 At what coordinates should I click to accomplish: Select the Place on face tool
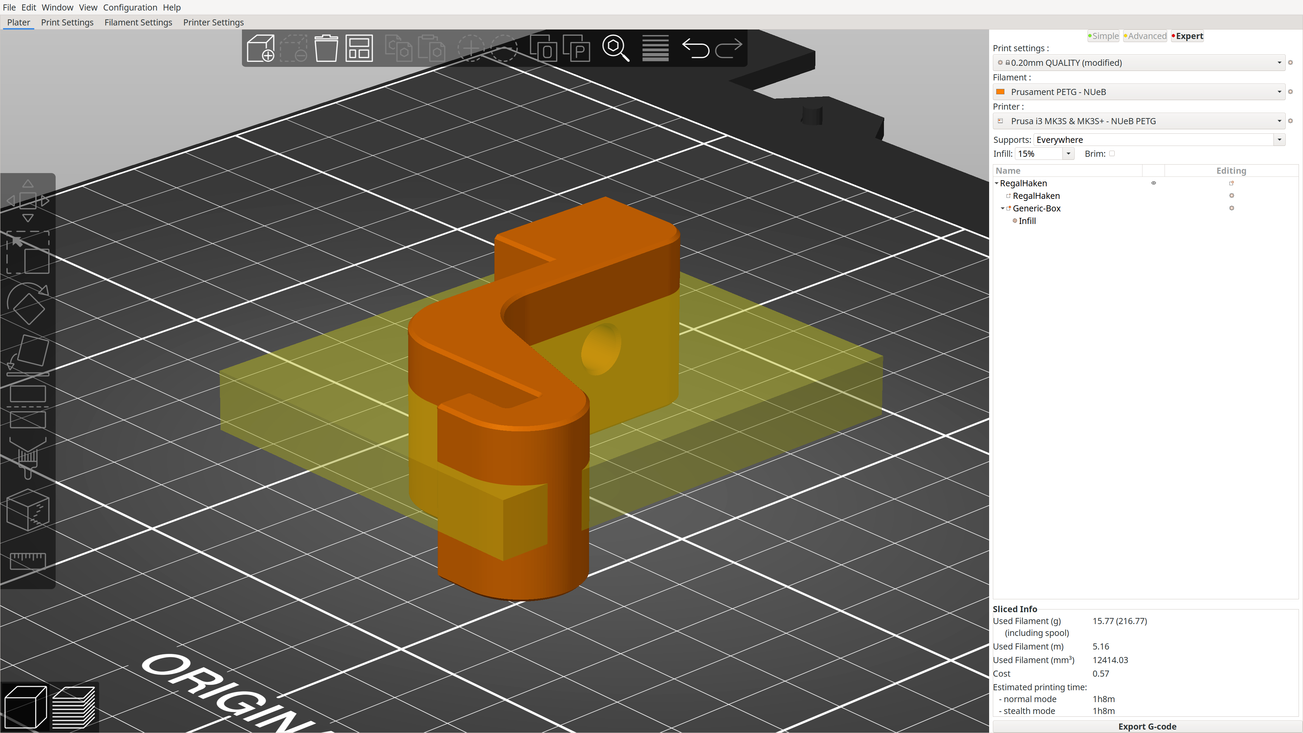tap(28, 355)
